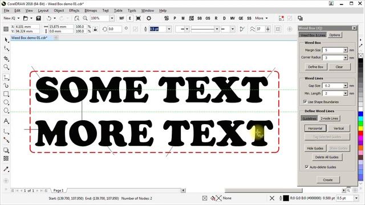Click the Options gear icon
Screen dimensions: 365x205
(149, 18)
